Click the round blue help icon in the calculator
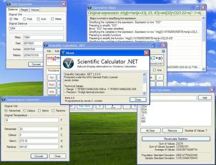Screen dimensions: 216x165 (x=163, y=51)
